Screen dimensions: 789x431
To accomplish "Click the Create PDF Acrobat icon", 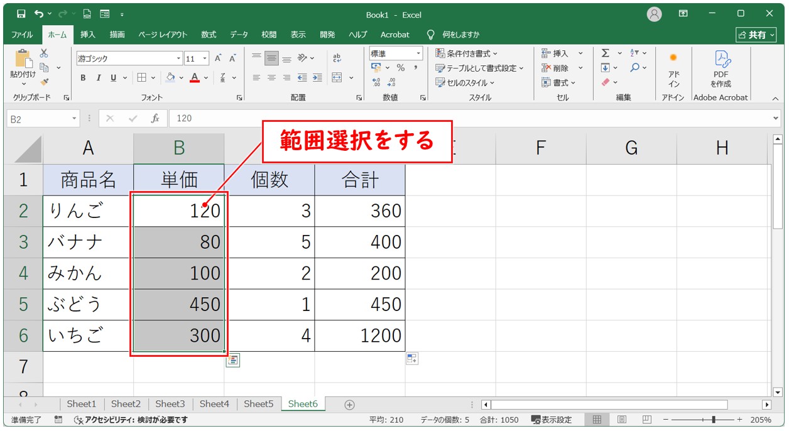I will pos(721,69).
